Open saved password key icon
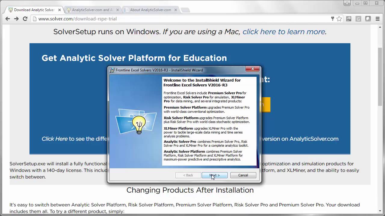 (332, 19)
